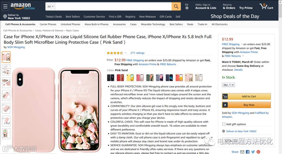Viewport: 282px width, 154px height.
Task: Open the Wearable Technology category tab
Action: click(x=153, y=24)
